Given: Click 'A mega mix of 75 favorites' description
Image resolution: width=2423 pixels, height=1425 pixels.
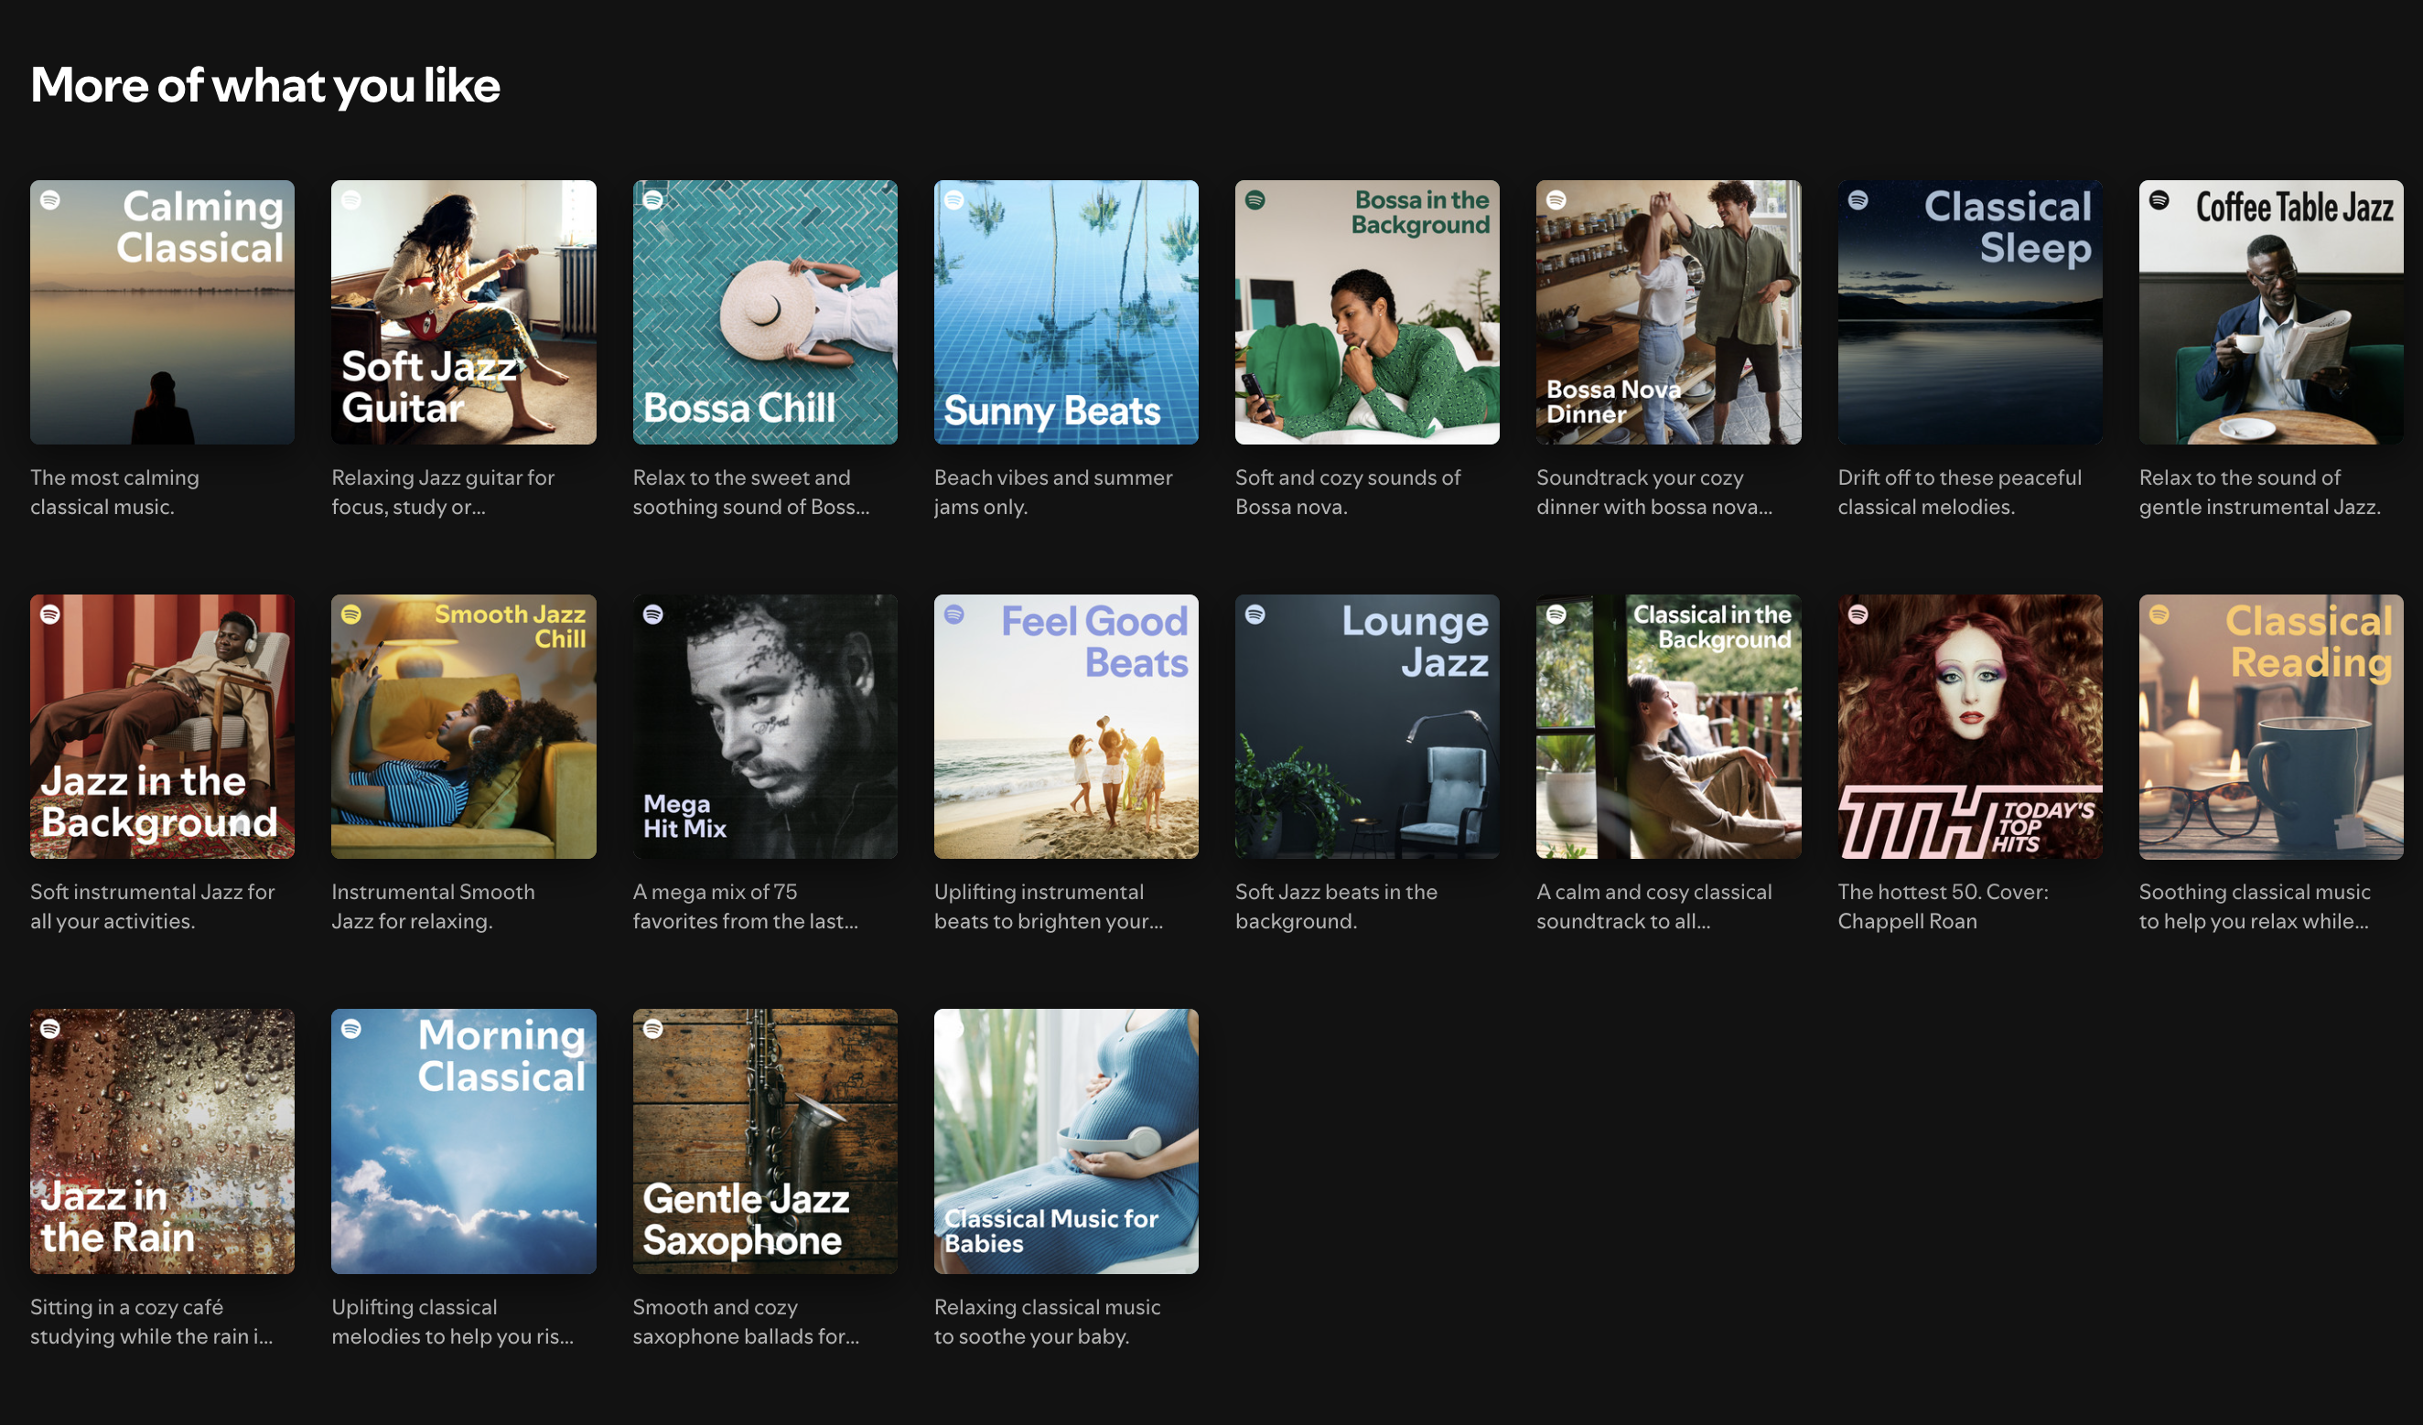Looking at the screenshot, I should click(x=746, y=906).
